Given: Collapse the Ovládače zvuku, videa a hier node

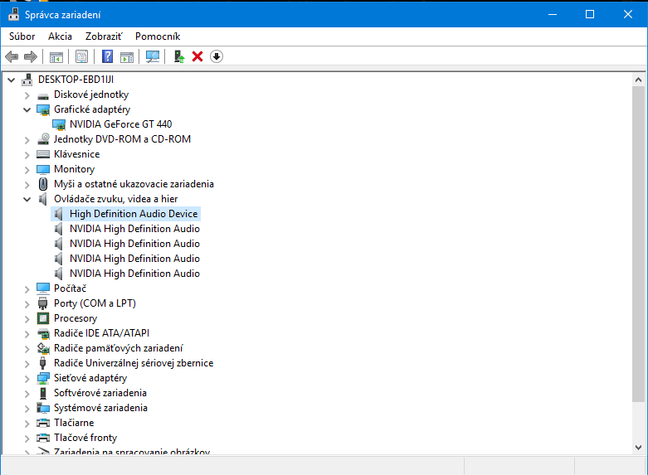Looking at the screenshot, I should point(27,199).
